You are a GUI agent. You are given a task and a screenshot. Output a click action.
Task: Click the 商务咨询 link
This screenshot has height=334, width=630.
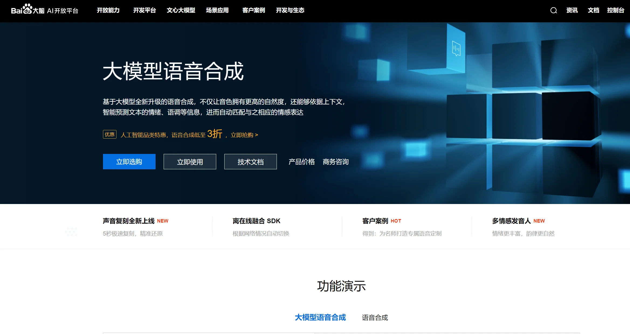335,162
